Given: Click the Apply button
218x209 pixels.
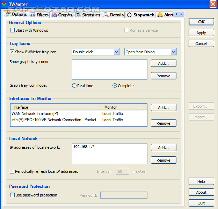Looking at the screenshot, I should point(201,33).
